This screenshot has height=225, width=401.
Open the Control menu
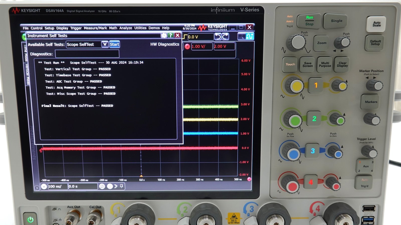click(x=37, y=28)
